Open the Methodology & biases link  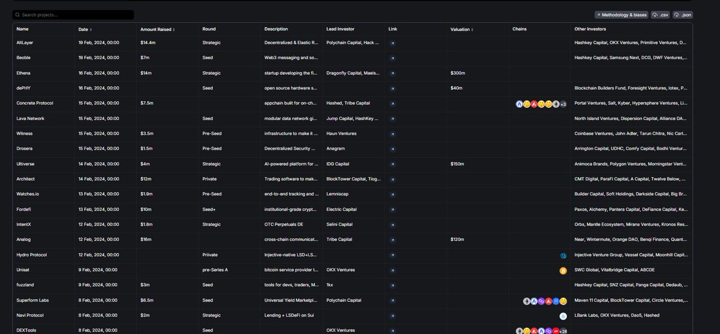pyautogui.click(x=622, y=14)
